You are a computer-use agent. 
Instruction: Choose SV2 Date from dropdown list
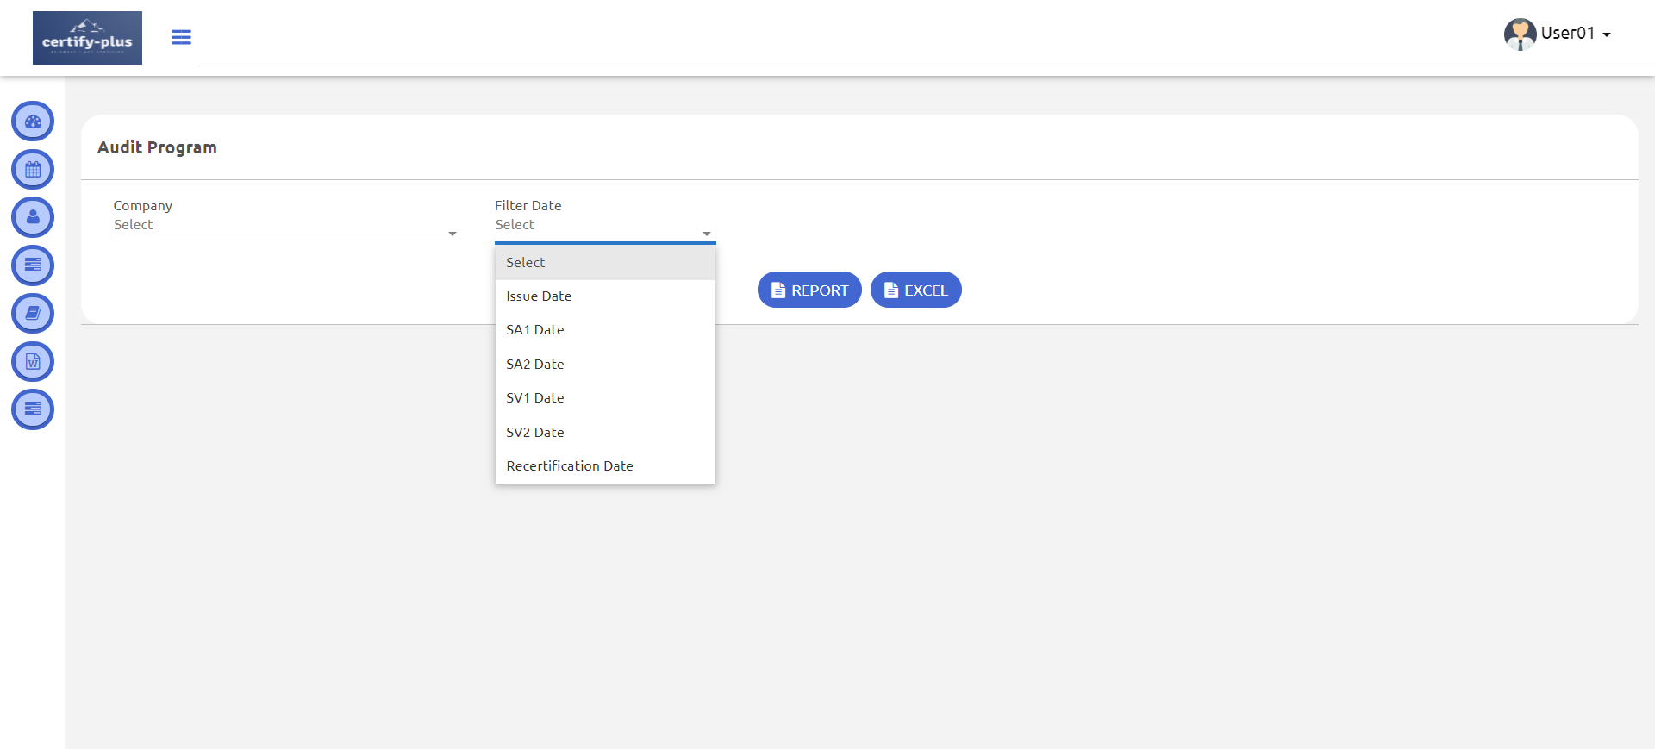535,433
